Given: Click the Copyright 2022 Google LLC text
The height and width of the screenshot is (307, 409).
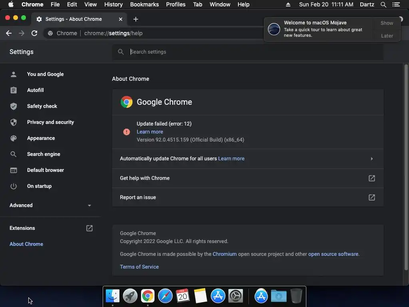Looking at the screenshot, I should (x=174, y=241).
